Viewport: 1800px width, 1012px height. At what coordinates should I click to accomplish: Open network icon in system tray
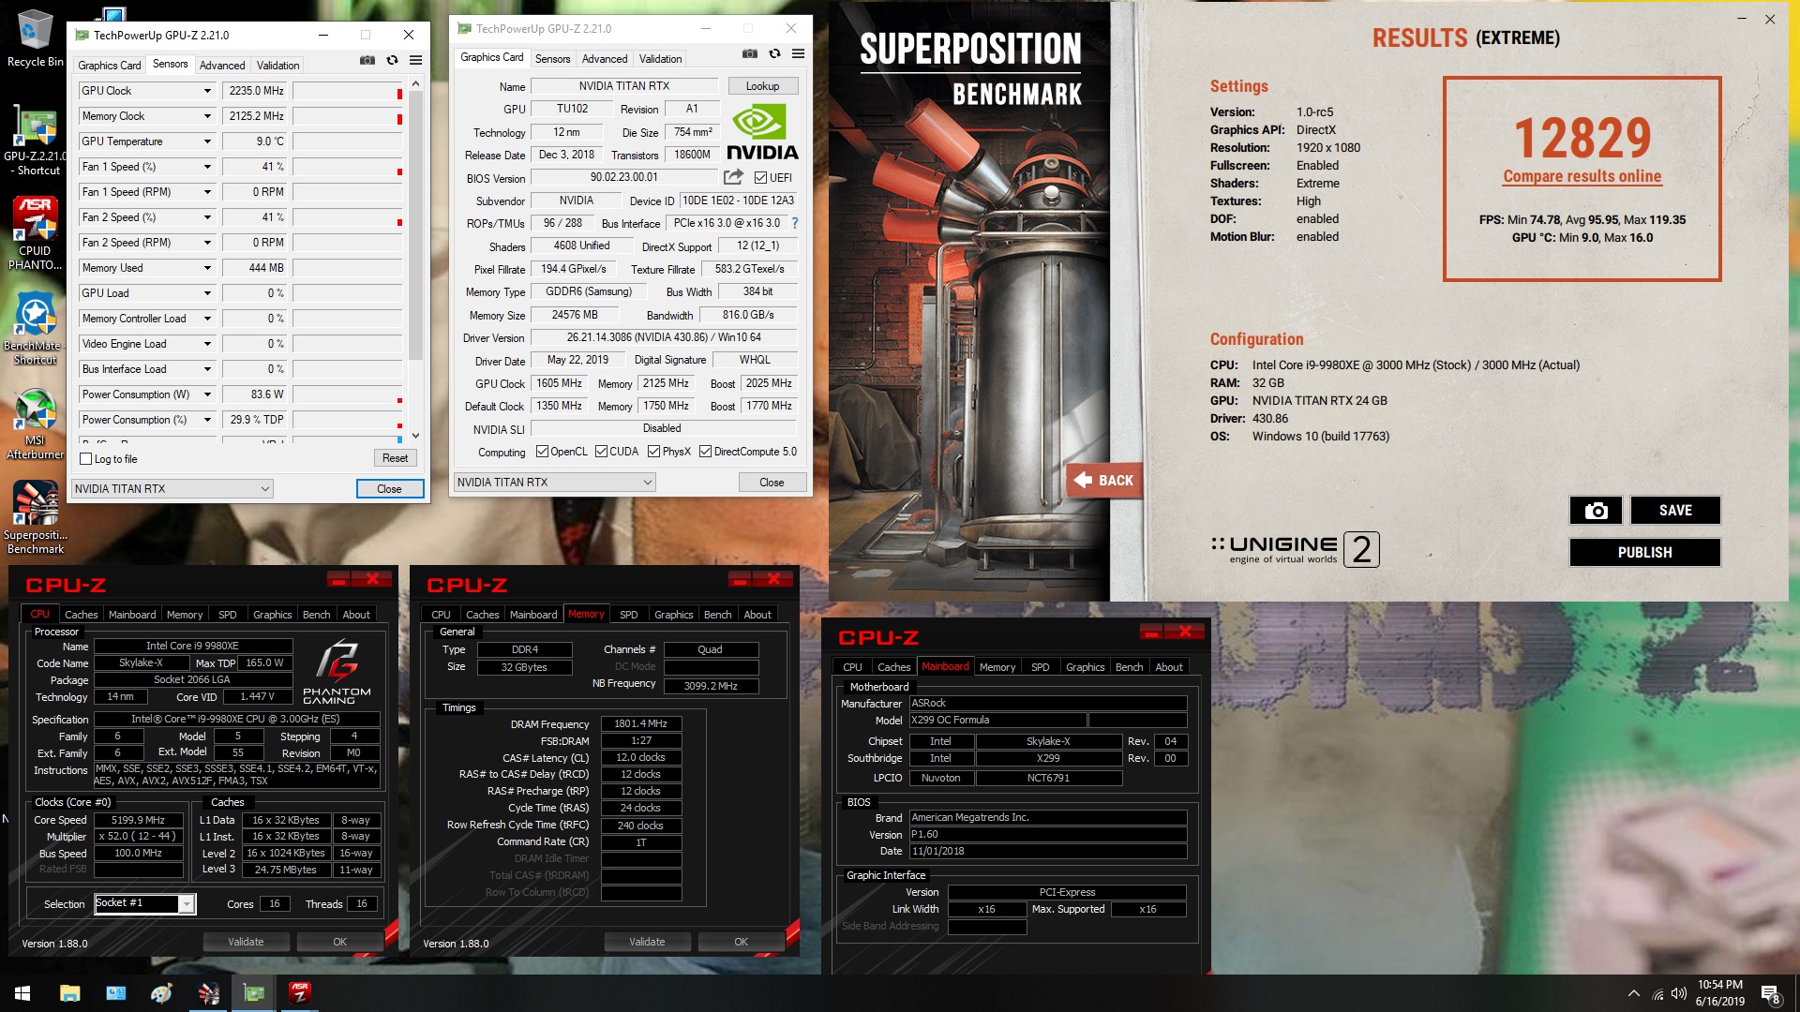[x=1657, y=993]
